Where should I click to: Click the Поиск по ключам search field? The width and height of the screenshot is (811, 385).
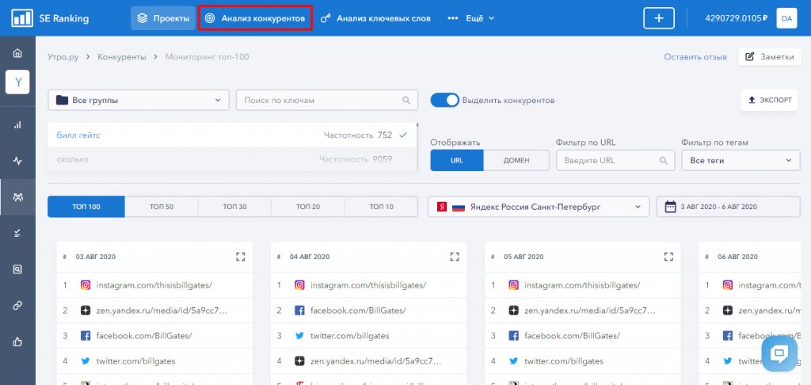[326, 101]
